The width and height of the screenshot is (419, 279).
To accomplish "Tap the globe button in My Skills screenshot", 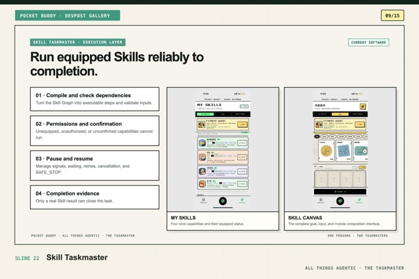I will (223, 201).
